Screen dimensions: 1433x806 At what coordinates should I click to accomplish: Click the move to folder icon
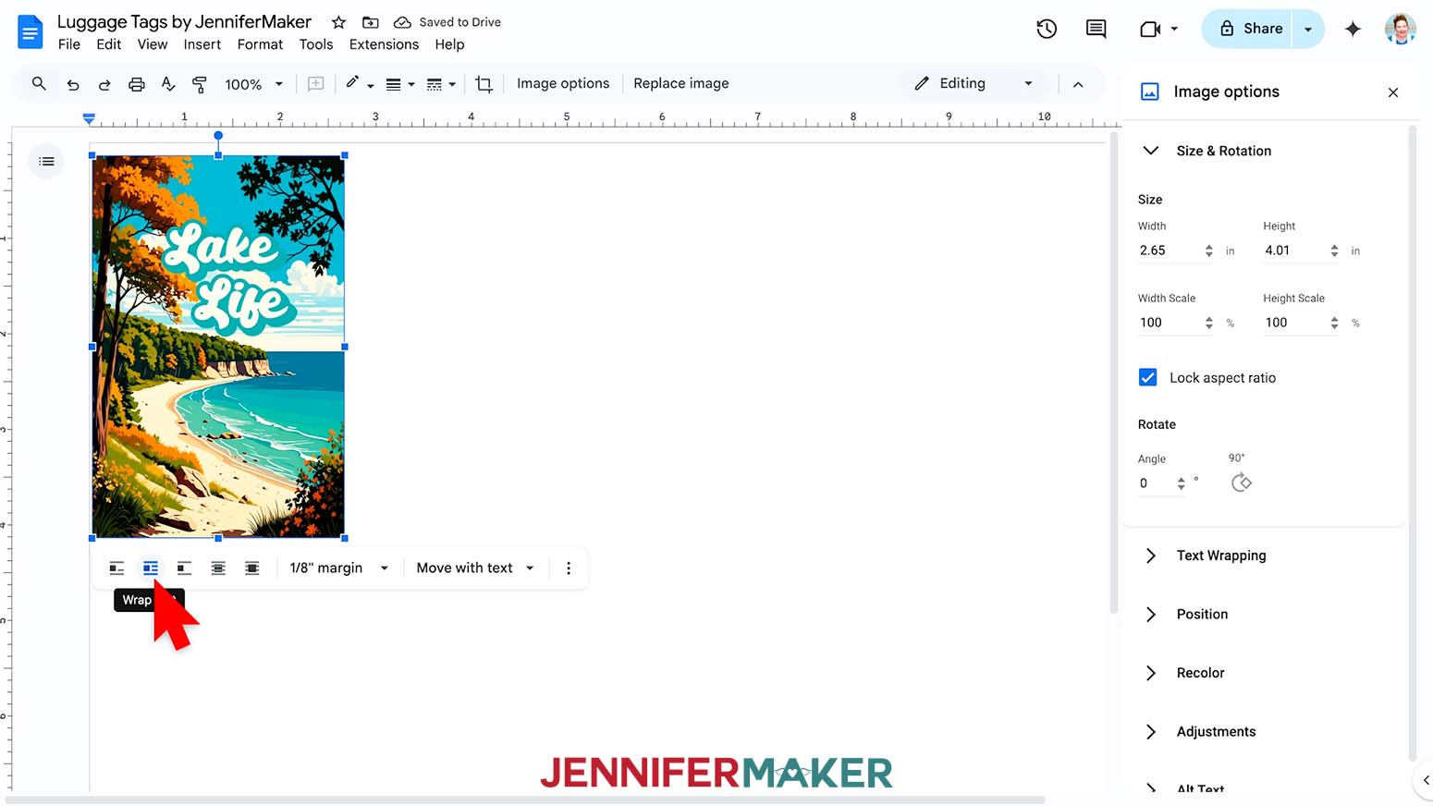(x=370, y=22)
